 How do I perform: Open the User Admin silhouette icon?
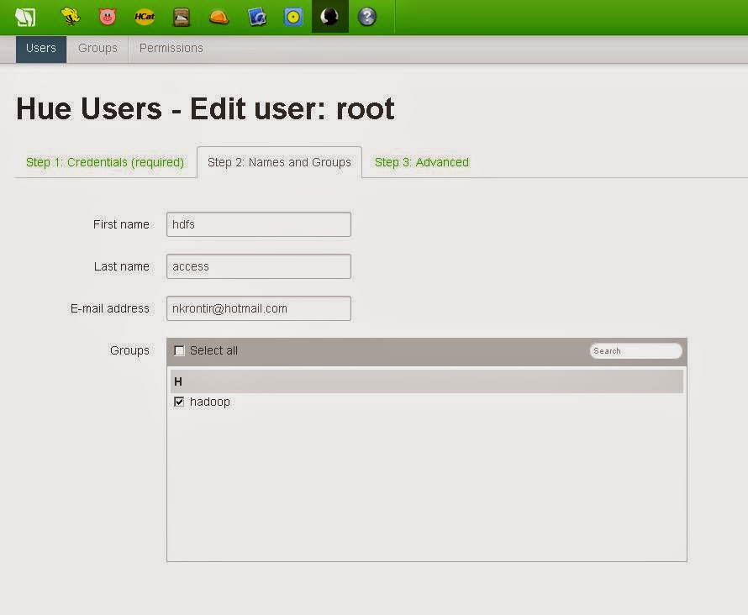[x=330, y=17]
